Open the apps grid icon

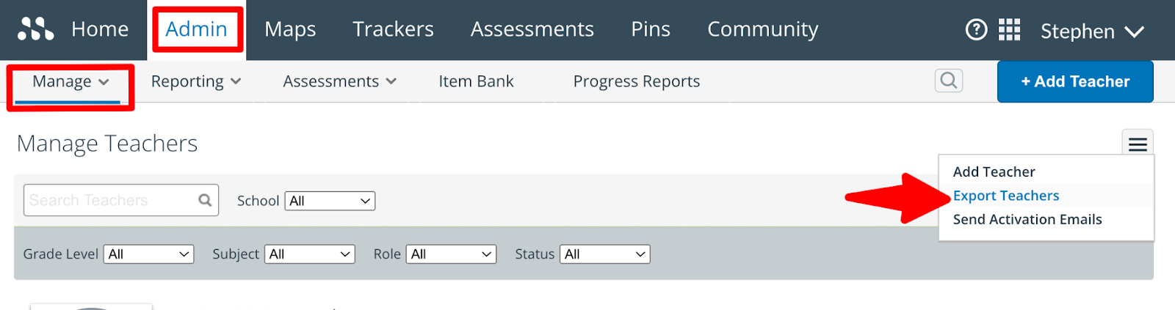click(1009, 30)
